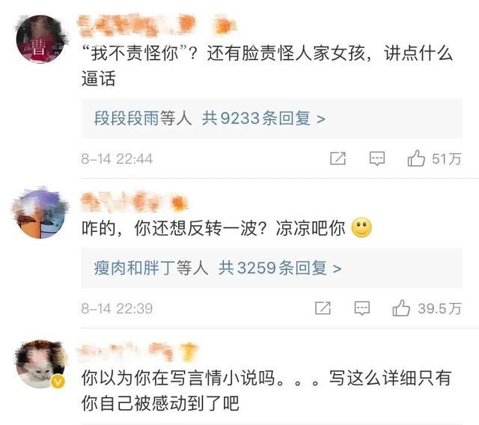Viewport: 479px width, 425px height.
Task: Tap the yellow verified V badge
Action: [x=58, y=382]
